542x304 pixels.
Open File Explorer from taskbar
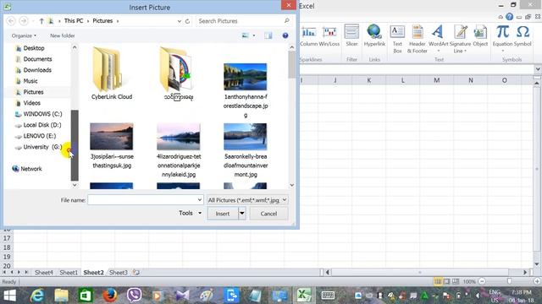[61, 296]
